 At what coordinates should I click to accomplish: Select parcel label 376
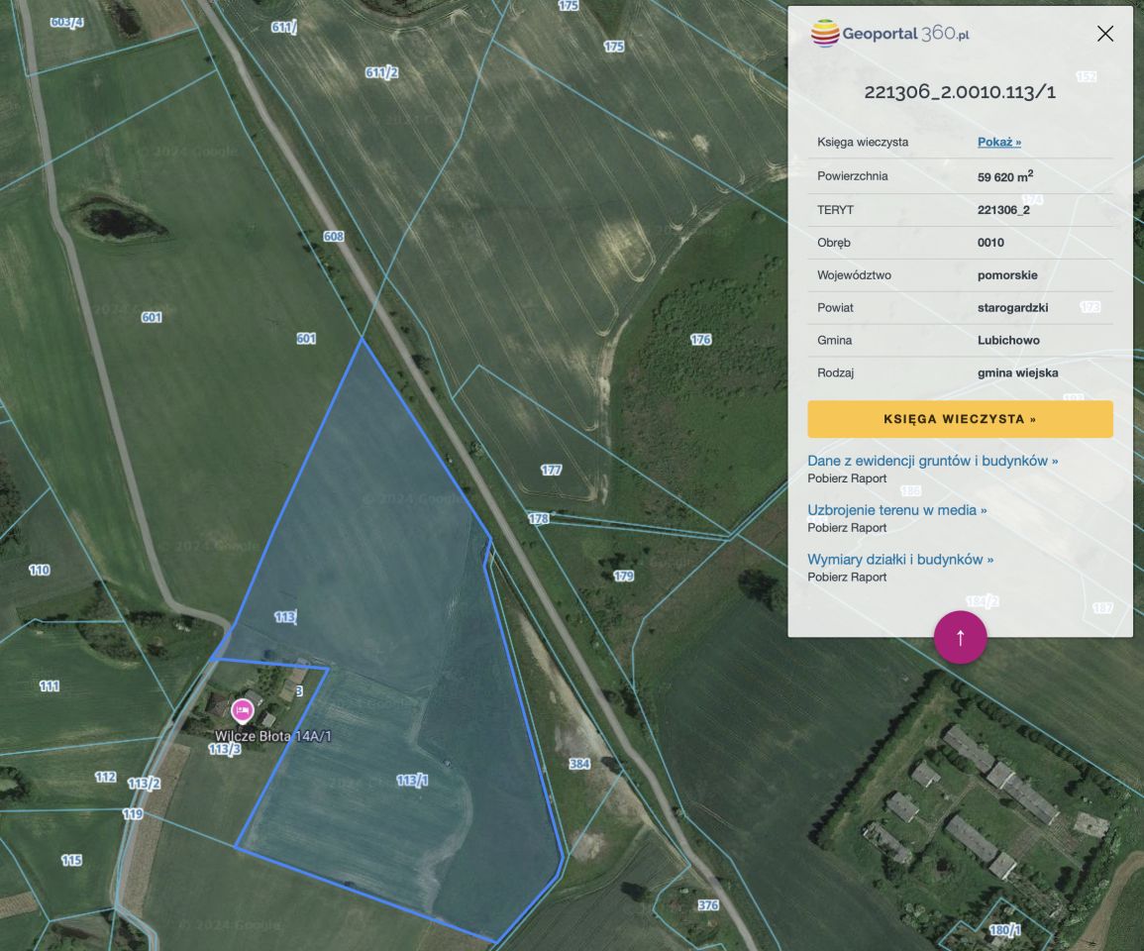click(708, 905)
